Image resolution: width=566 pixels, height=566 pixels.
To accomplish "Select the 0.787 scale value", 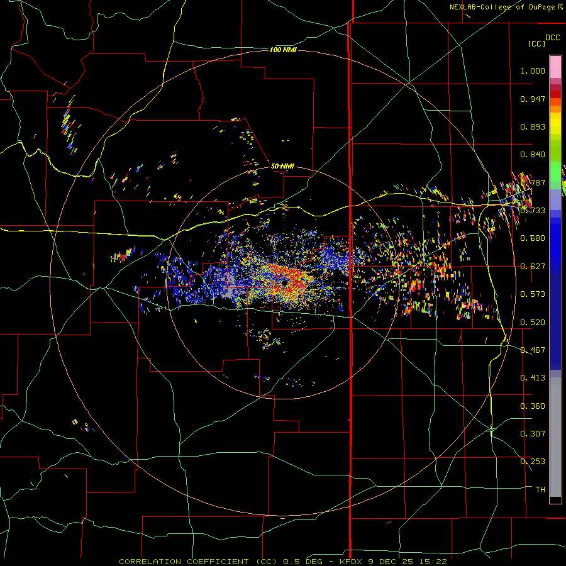I will click(533, 182).
